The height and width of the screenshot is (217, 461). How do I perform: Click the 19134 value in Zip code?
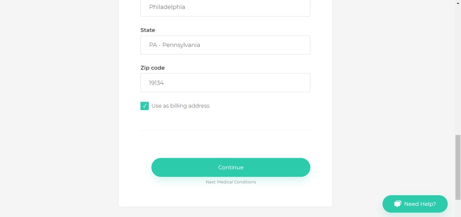click(x=156, y=83)
